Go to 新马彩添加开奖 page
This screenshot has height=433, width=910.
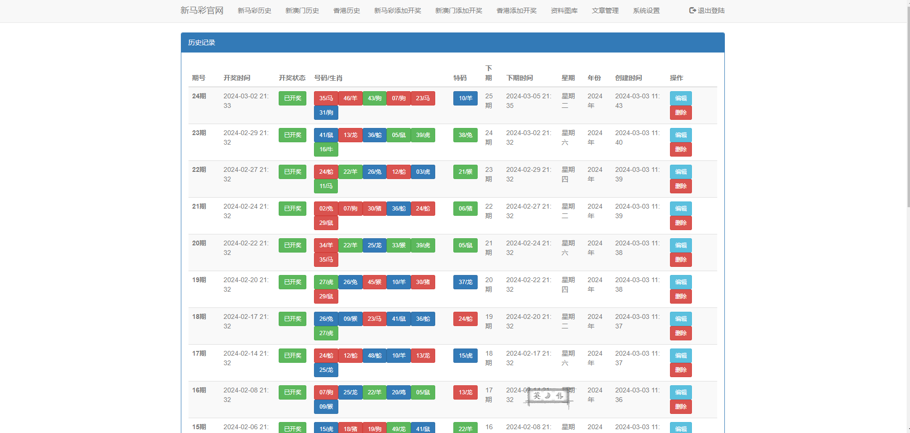pyautogui.click(x=397, y=11)
